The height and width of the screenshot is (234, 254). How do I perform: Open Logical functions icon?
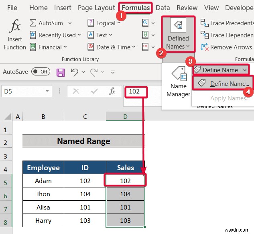91,23
